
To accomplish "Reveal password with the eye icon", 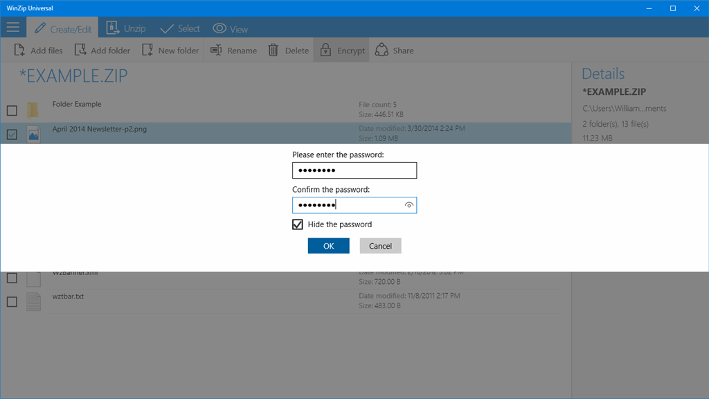I will point(409,205).
